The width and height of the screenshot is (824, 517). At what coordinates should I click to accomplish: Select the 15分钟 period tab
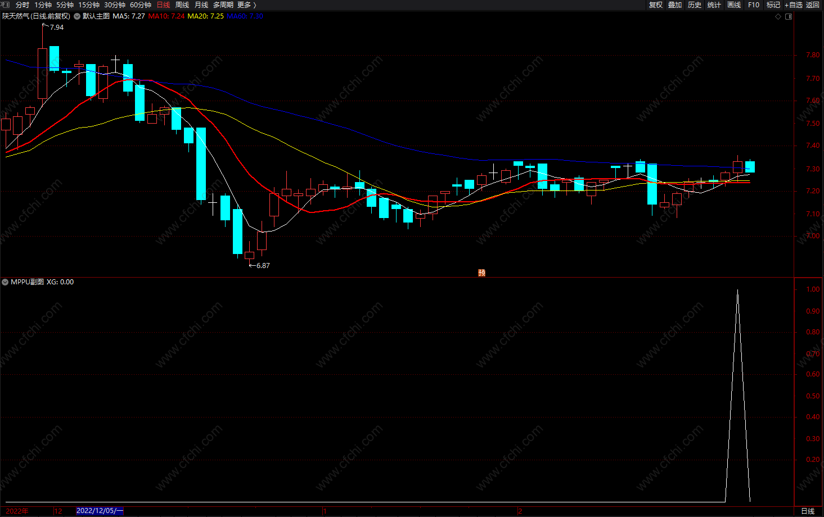pyautogui.click(x=89, y=5)
